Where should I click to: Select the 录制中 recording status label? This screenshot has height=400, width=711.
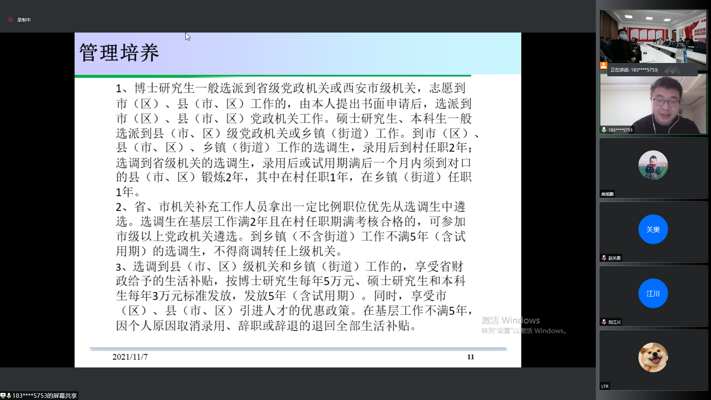point(23,20)
